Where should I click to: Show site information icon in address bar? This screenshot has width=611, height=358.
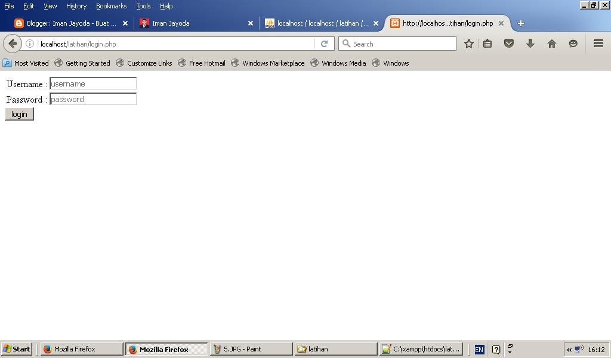point(30,44)
